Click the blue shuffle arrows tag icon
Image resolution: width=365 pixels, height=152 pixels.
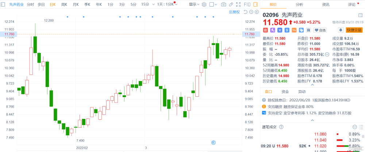[x=280, y=30]
